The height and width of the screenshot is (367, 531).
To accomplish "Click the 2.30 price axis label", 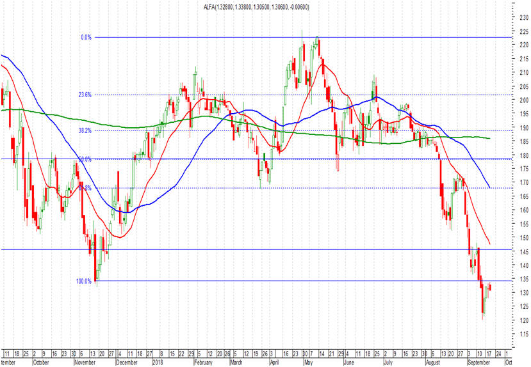I will (524, 17).
